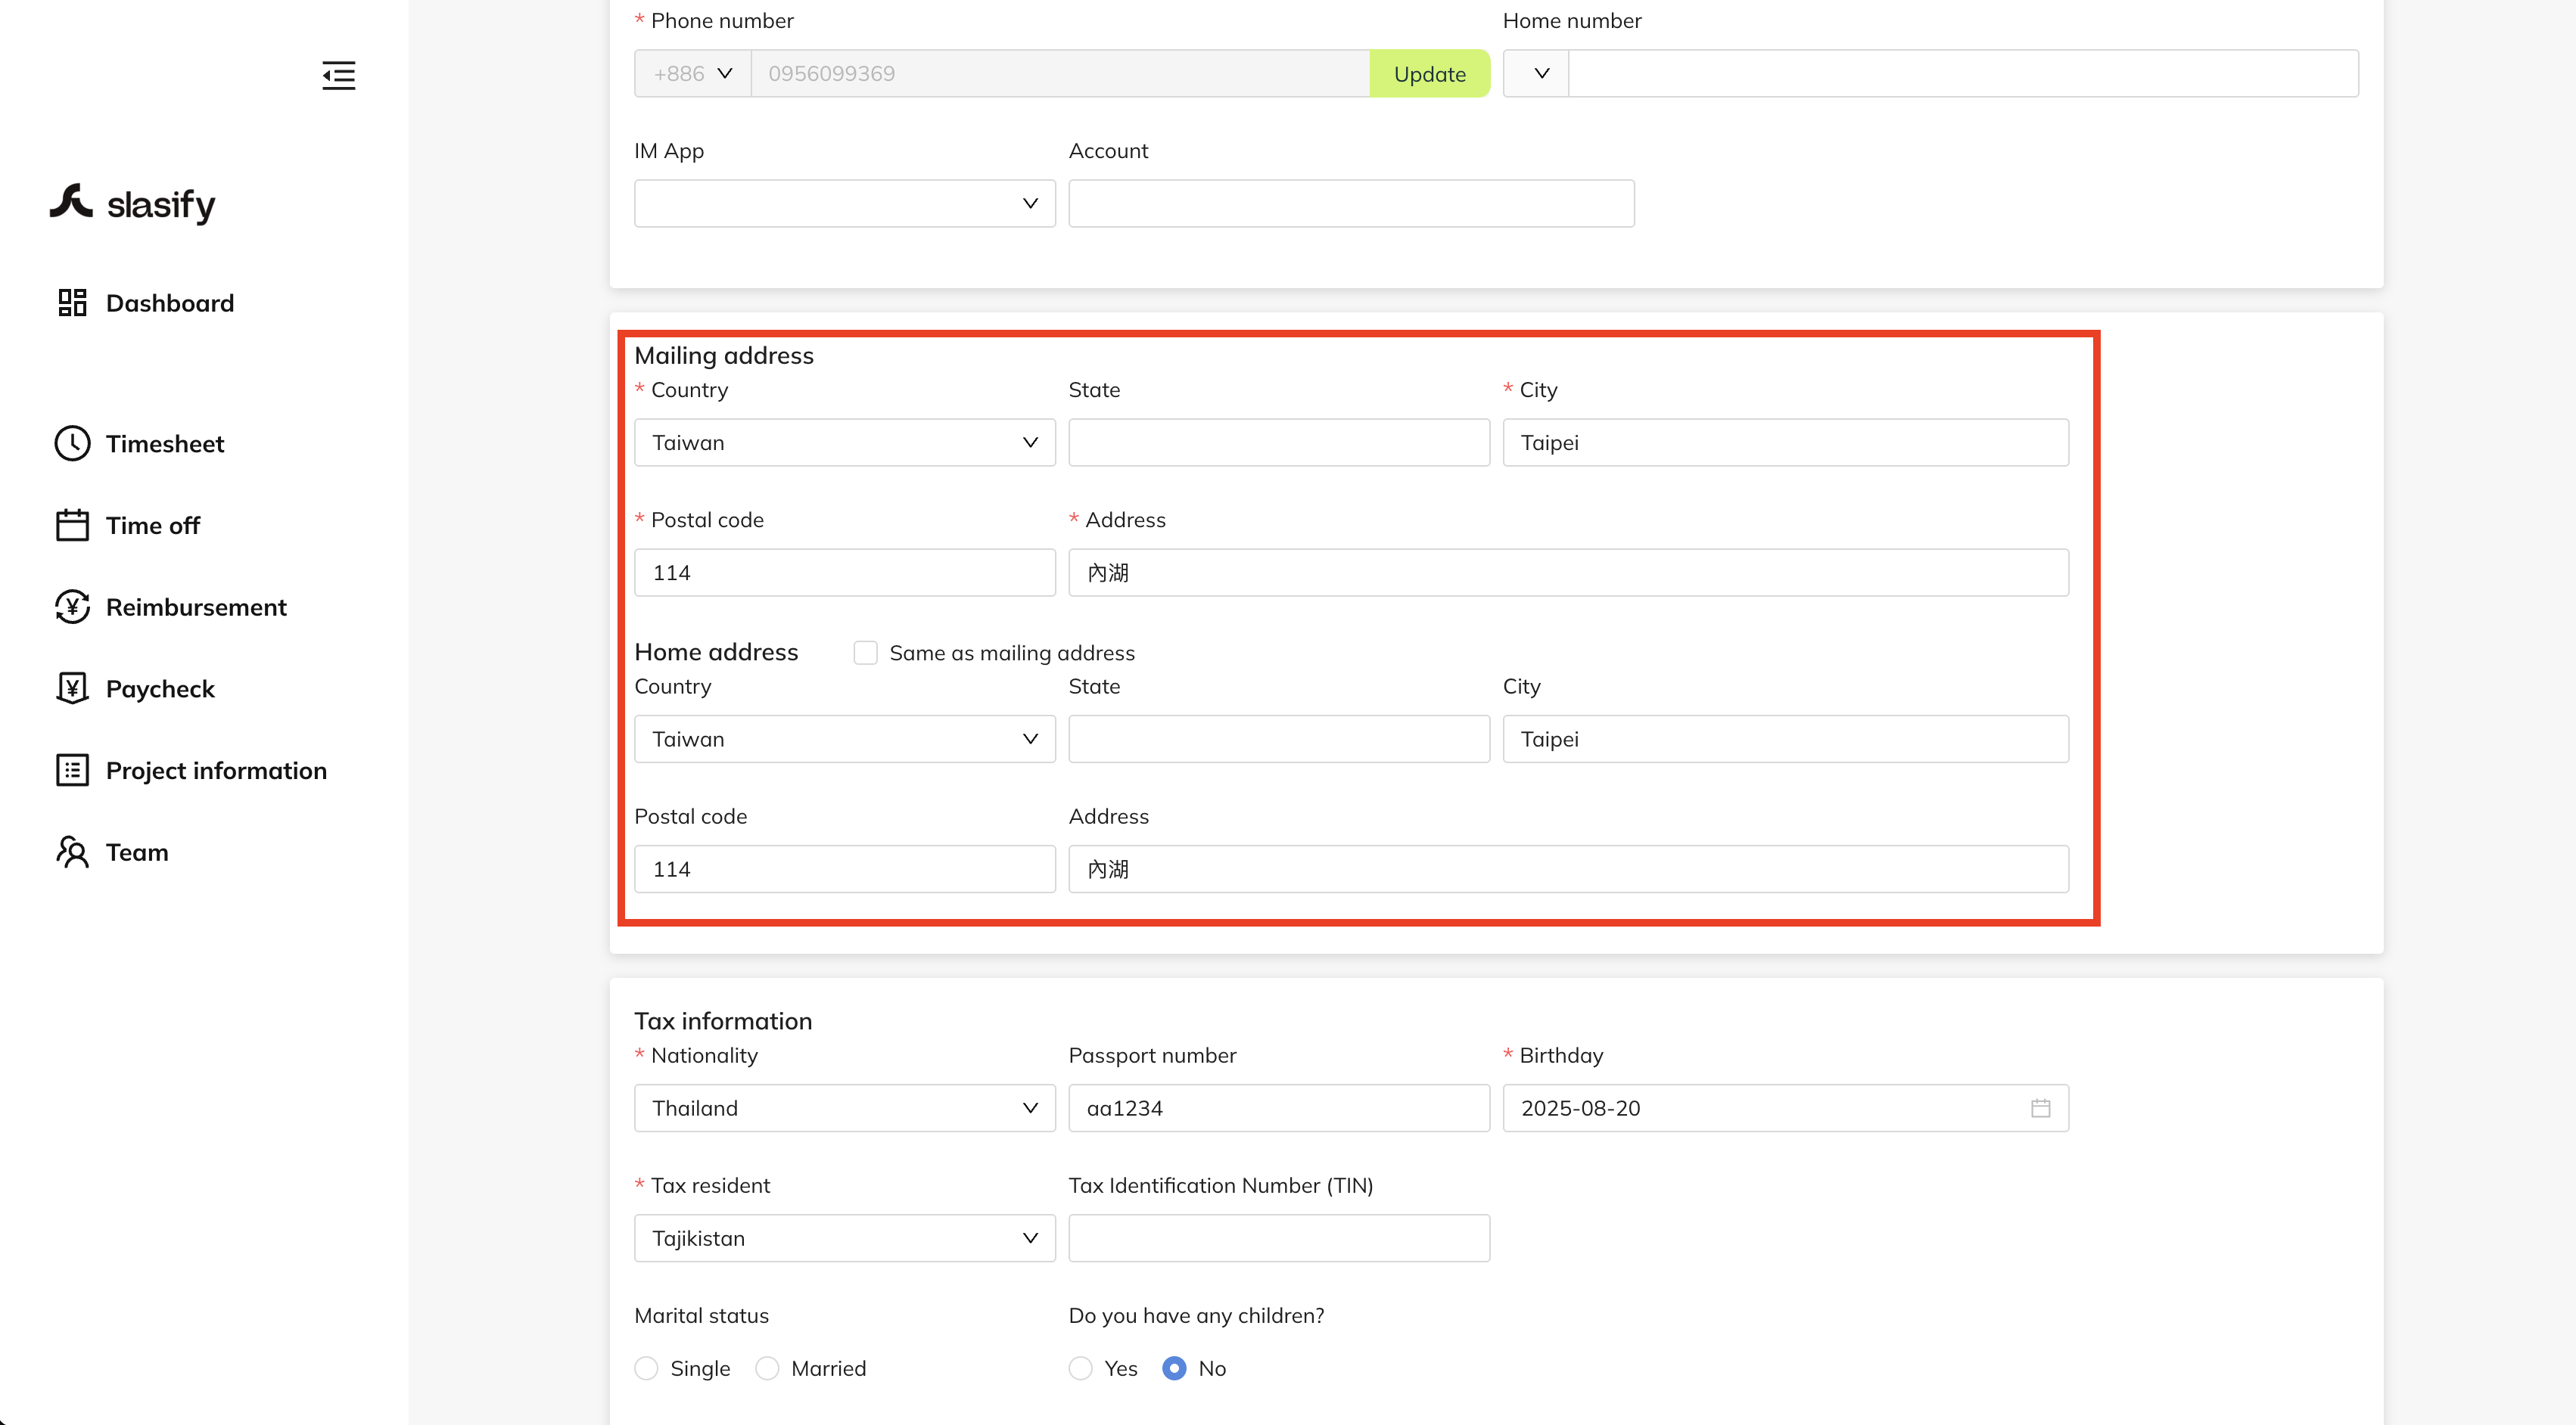Click the Home address State field
The width and height of the screenshot is (2576, 1425).
1279,740
